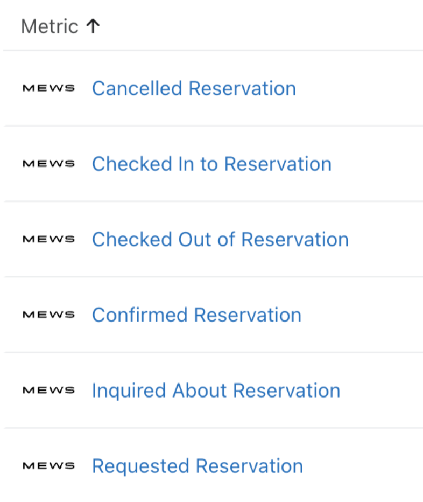423x502 pixels.
Task: Sort by the Metric column header
Action: [50, 26]
